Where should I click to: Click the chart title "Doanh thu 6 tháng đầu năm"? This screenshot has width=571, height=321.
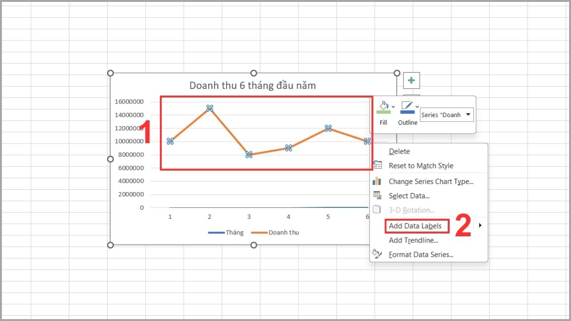(x=253, y=86)
